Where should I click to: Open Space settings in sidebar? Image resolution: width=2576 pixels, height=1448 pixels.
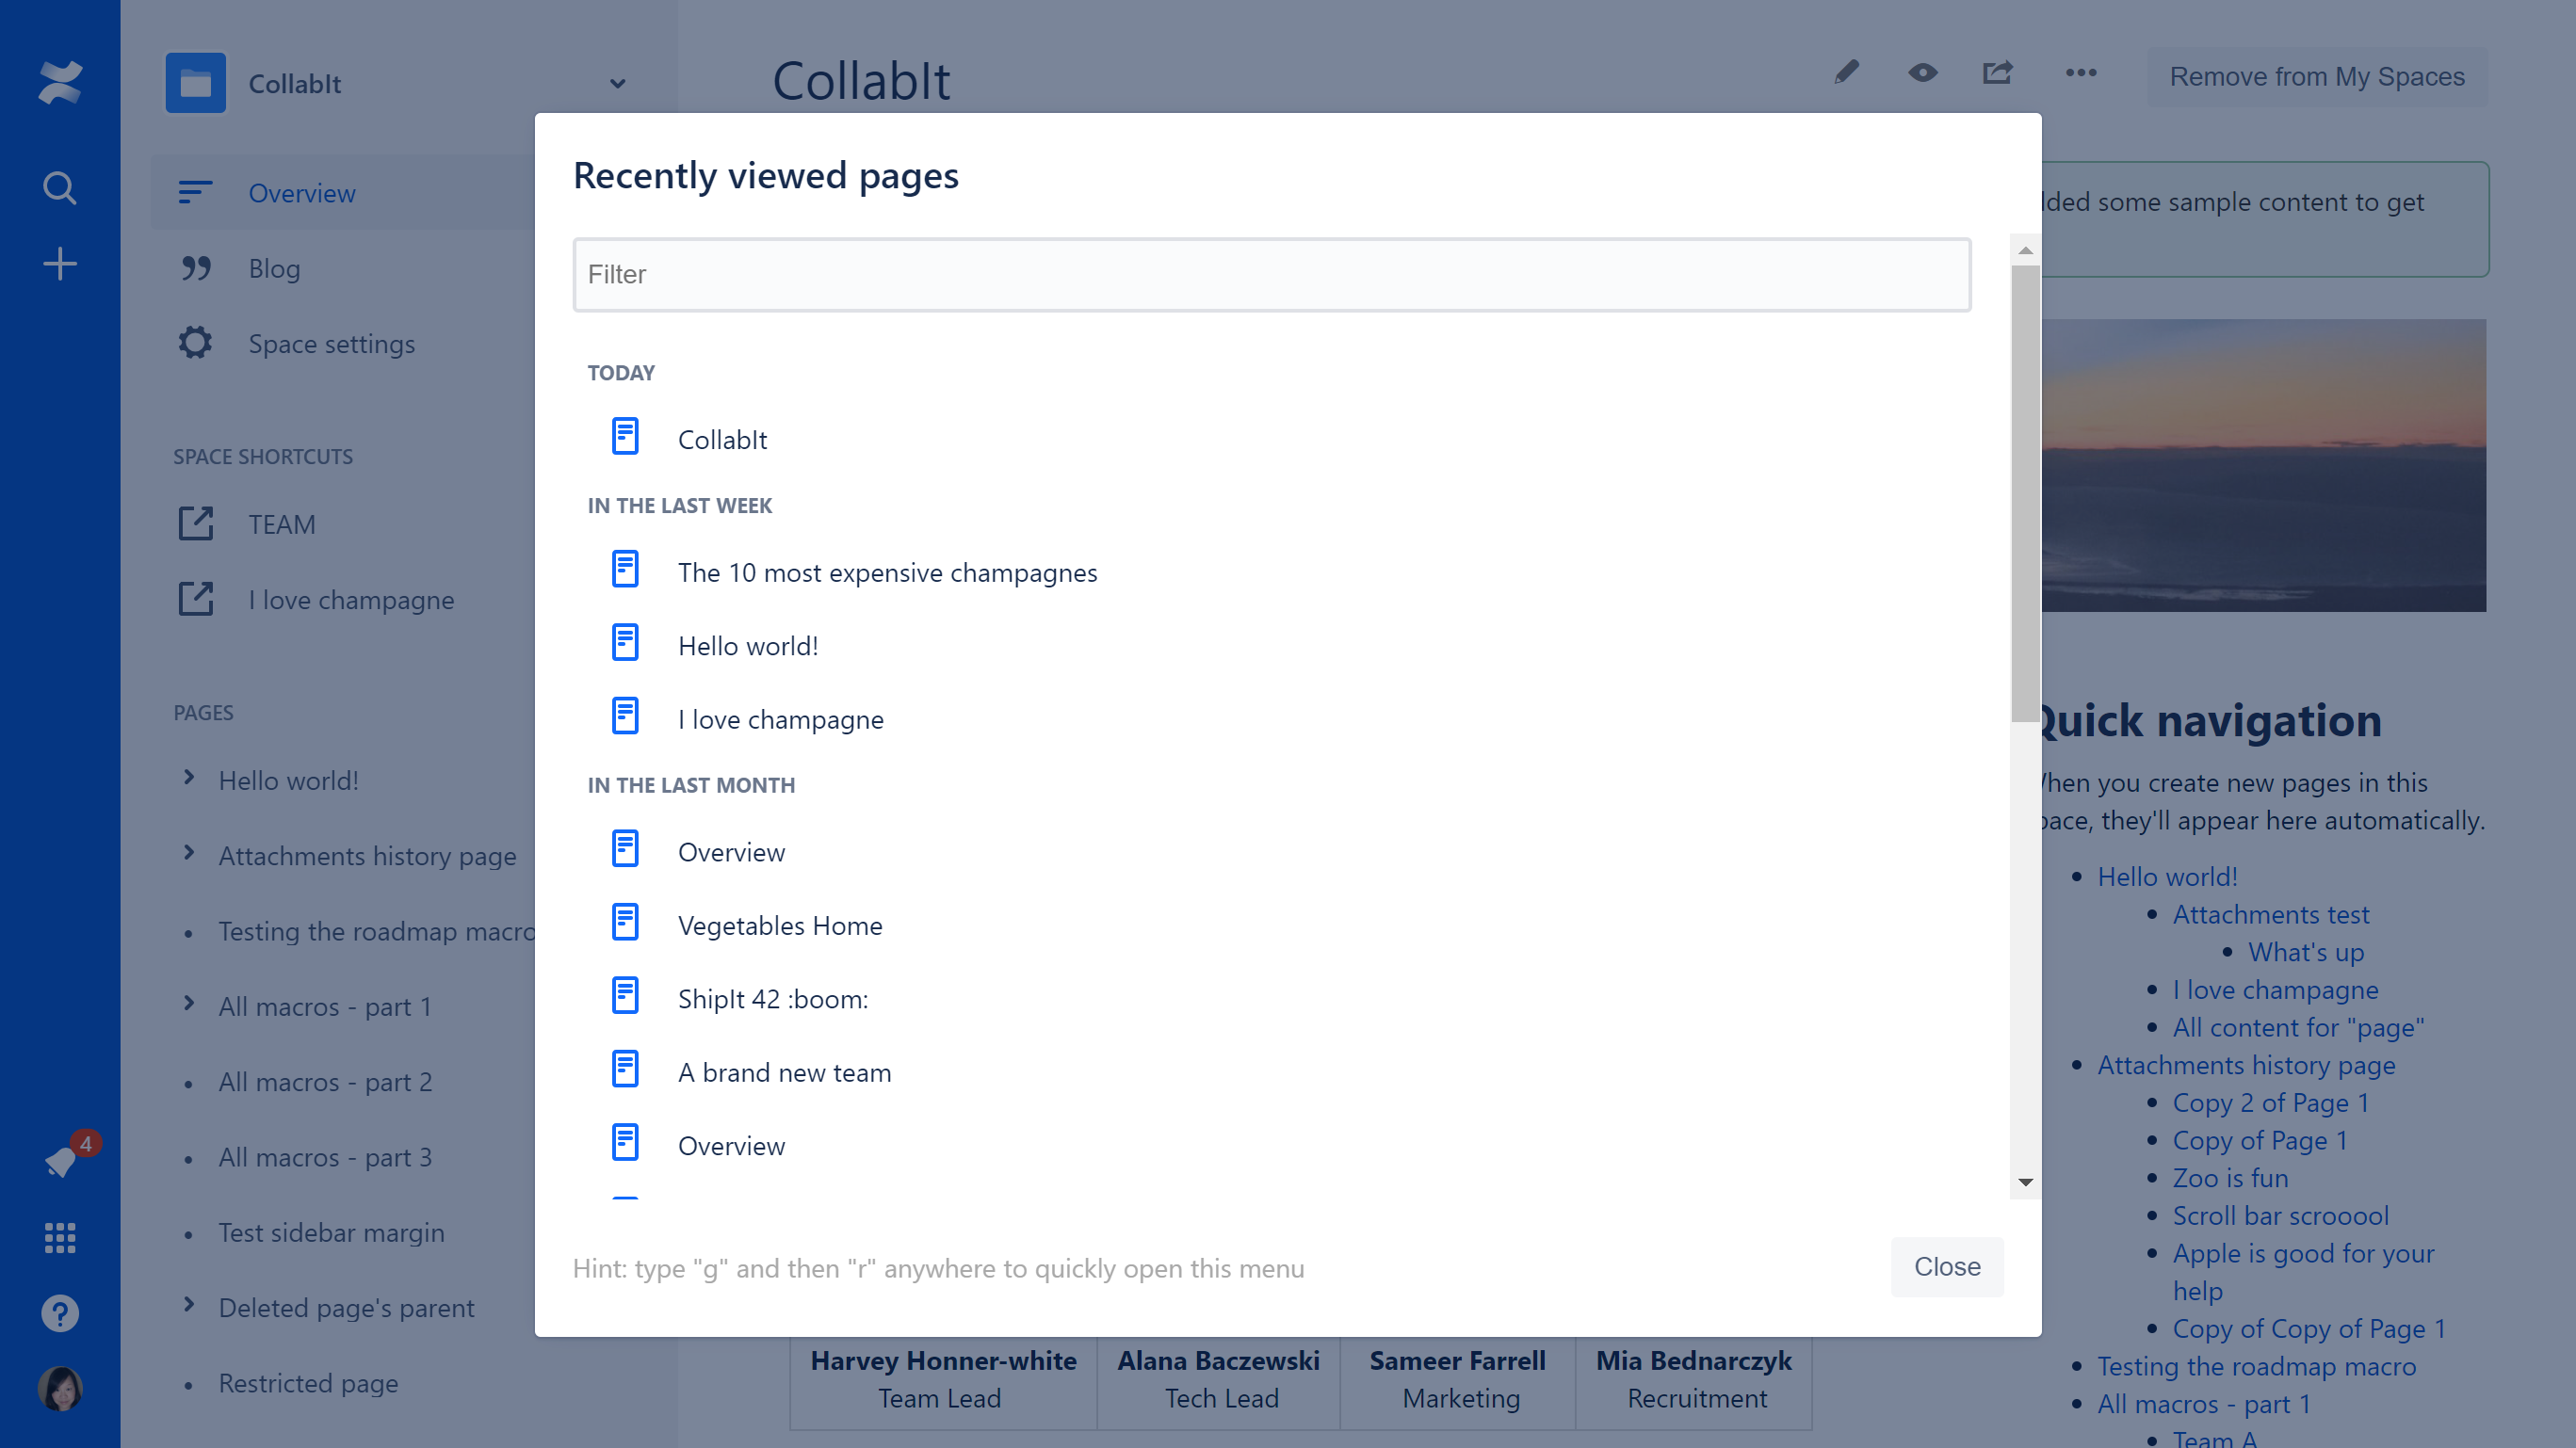331,345
